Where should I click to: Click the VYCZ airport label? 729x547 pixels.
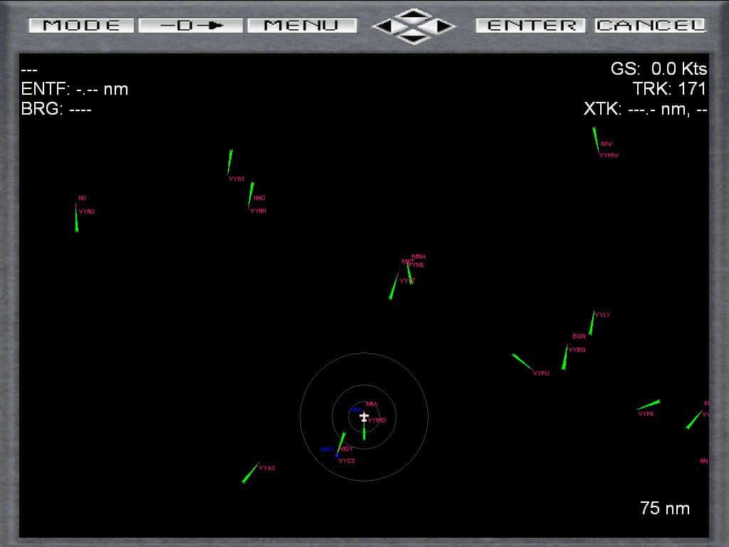point(347,461)
